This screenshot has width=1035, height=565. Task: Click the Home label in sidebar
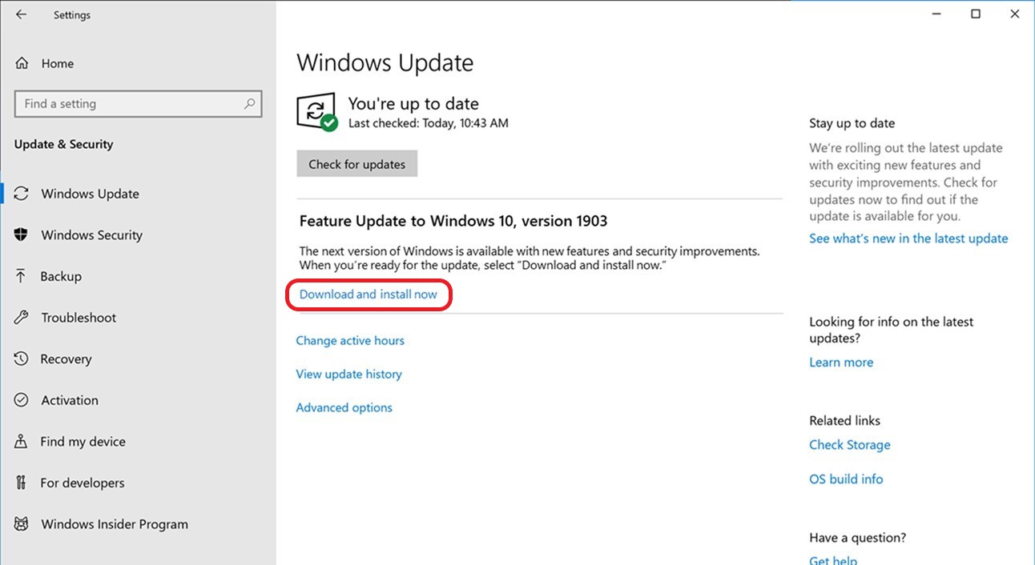[x=58, y=63]
